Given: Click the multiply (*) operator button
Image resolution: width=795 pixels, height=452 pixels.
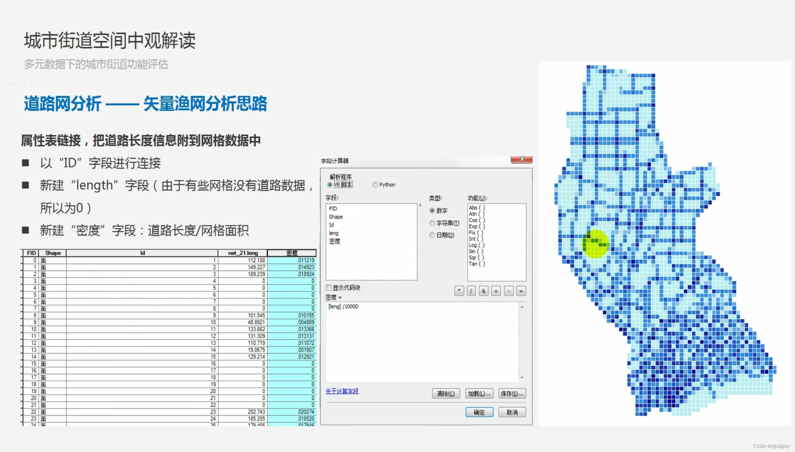Looking at the screenshot, I should pos(459,291).
